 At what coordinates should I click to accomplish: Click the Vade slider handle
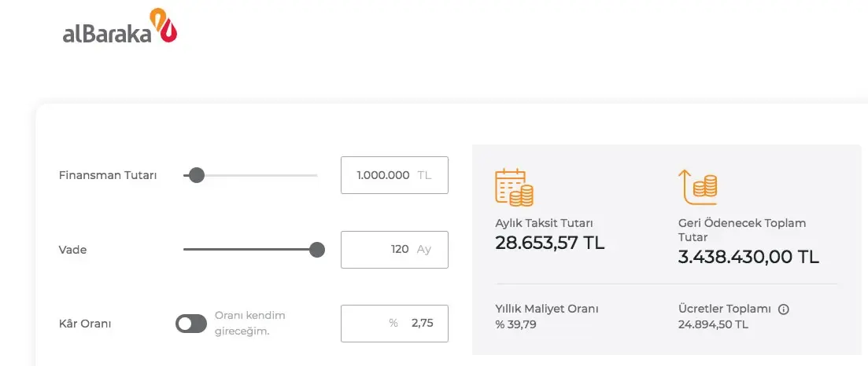click(x=317, y=250)
